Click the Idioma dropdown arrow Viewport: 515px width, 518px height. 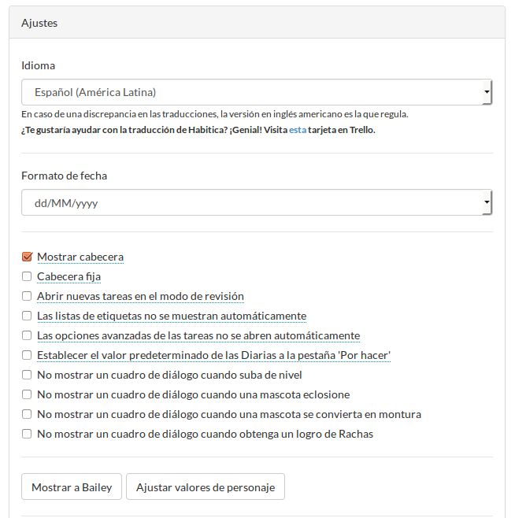[487, 93]
